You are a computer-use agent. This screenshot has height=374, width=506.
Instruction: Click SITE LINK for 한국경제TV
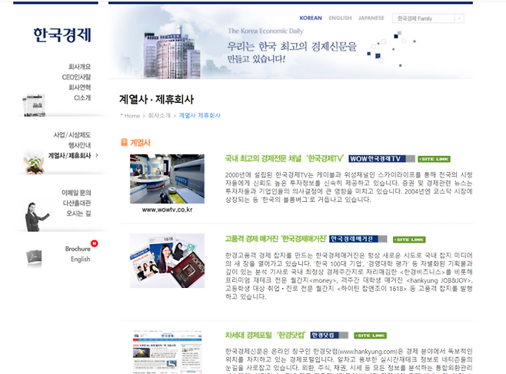434,159
